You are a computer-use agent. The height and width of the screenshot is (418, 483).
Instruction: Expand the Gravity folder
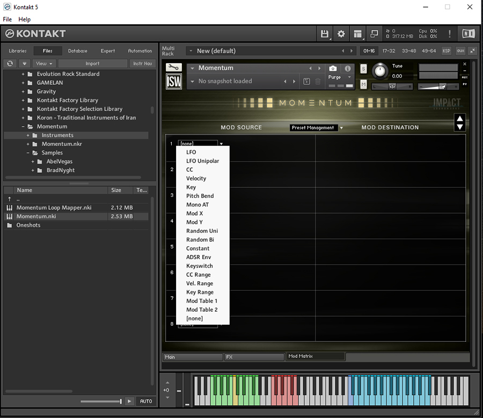(23, 91)
